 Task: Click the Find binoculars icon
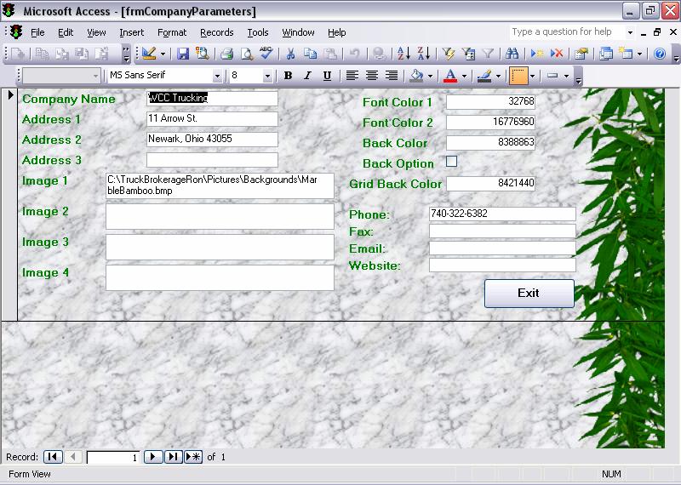click(512, 54)
